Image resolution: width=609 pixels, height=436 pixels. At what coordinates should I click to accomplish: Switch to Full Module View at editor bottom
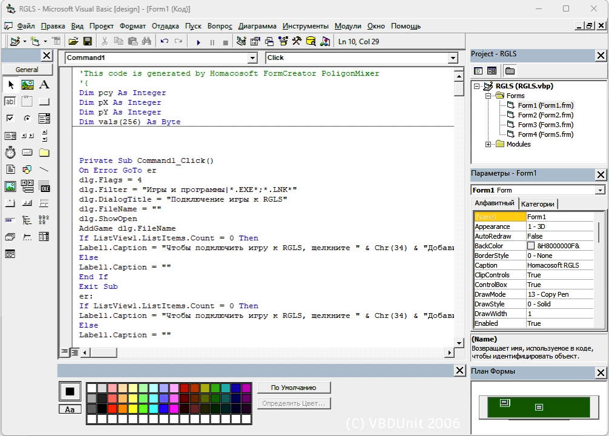point(74,352)
